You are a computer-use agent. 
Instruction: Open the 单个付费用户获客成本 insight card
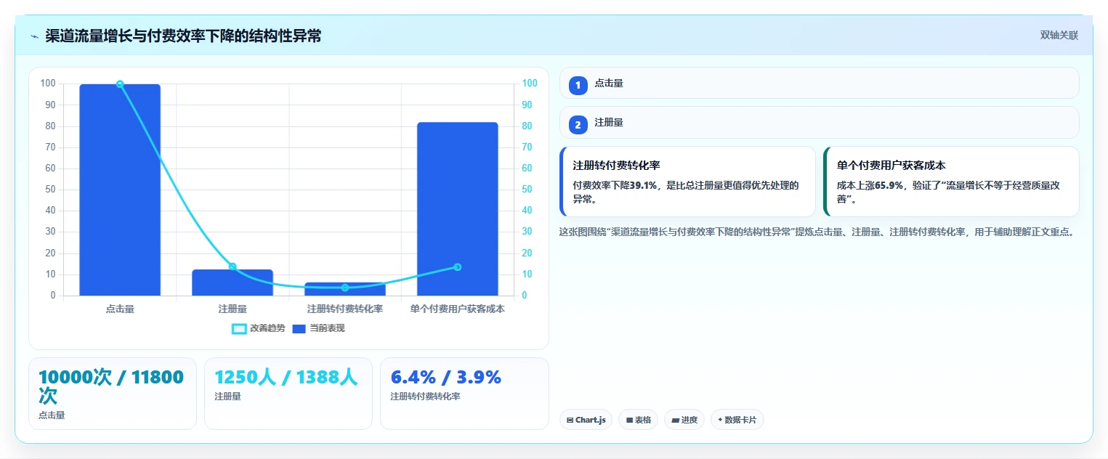[x=951, y=182]
